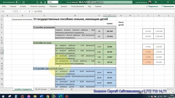The width and height of the screenshot is (175, 98).
Task: Click the purple app taskbar icon
Action: [x=29, y=96]
